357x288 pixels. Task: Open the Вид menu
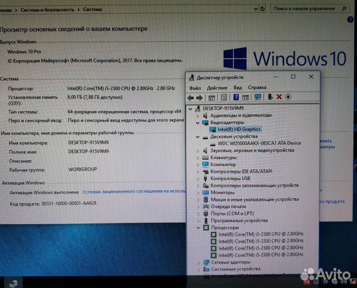pos(237,87)
